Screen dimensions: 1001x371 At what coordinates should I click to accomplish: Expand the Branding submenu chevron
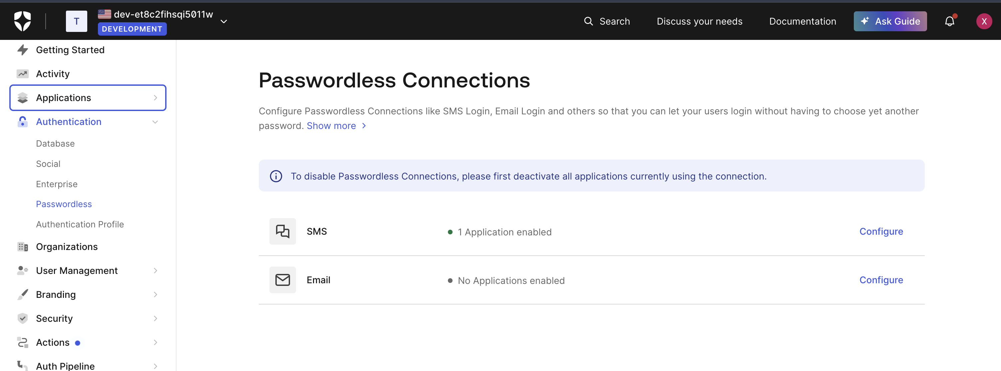pos(155,295)
